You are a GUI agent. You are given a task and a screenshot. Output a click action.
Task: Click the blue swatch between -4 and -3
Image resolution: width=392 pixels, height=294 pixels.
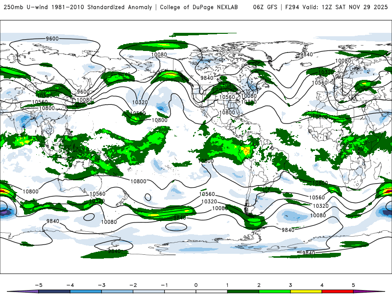(x=86, y=292)
